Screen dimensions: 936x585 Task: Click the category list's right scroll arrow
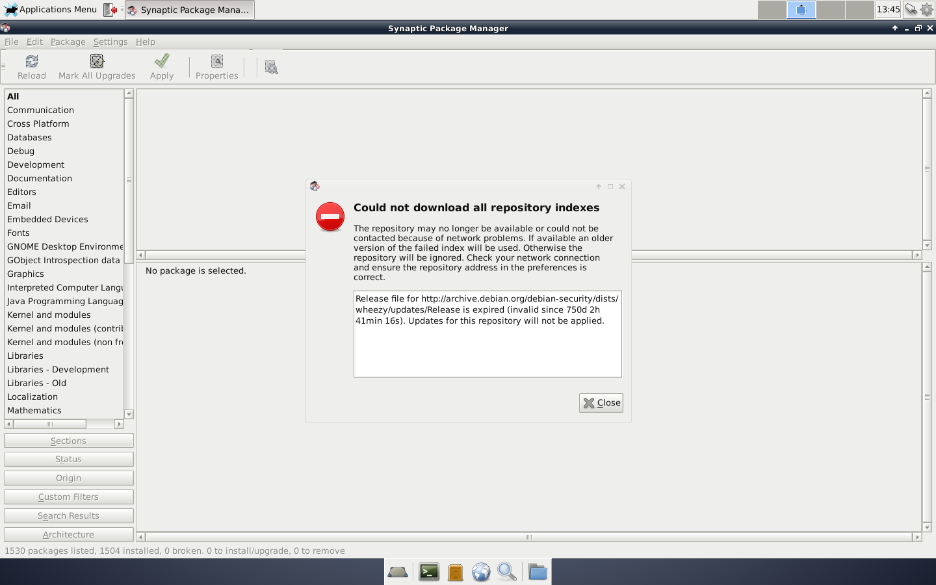point(119,424)
